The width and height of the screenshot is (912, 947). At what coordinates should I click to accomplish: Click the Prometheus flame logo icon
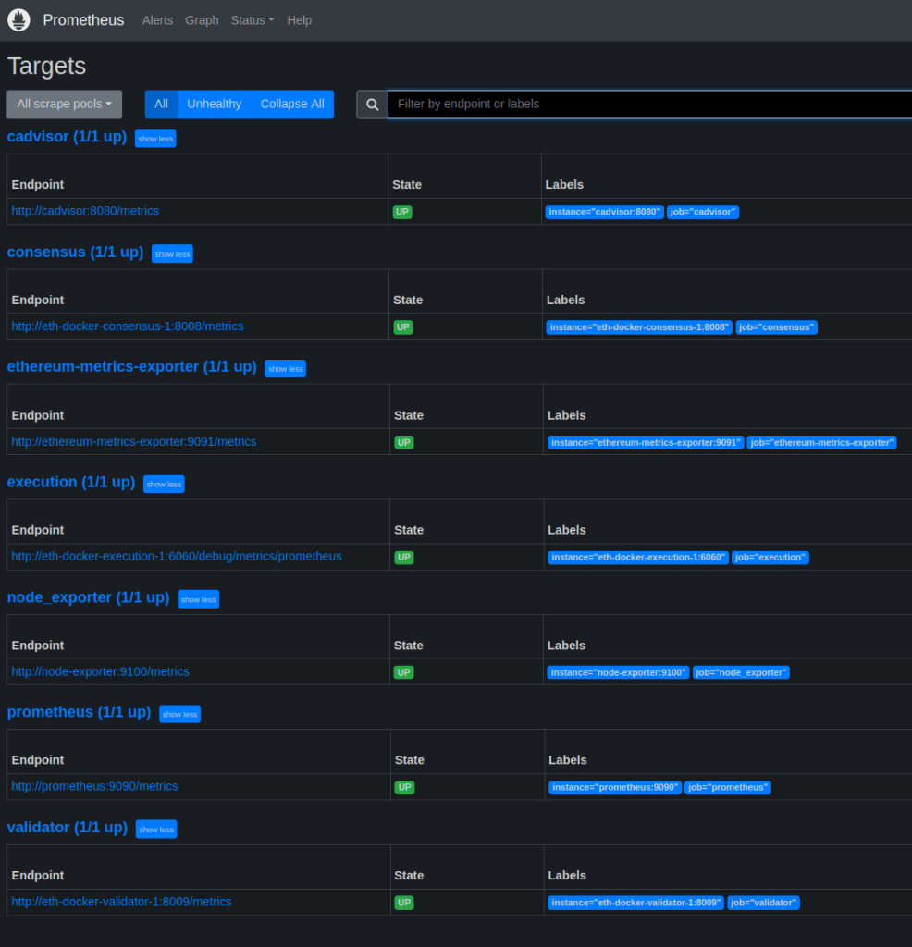(19, 19)
